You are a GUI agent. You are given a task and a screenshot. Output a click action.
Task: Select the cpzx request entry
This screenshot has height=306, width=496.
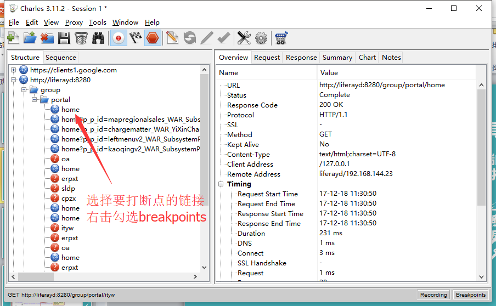pos(69,198)
